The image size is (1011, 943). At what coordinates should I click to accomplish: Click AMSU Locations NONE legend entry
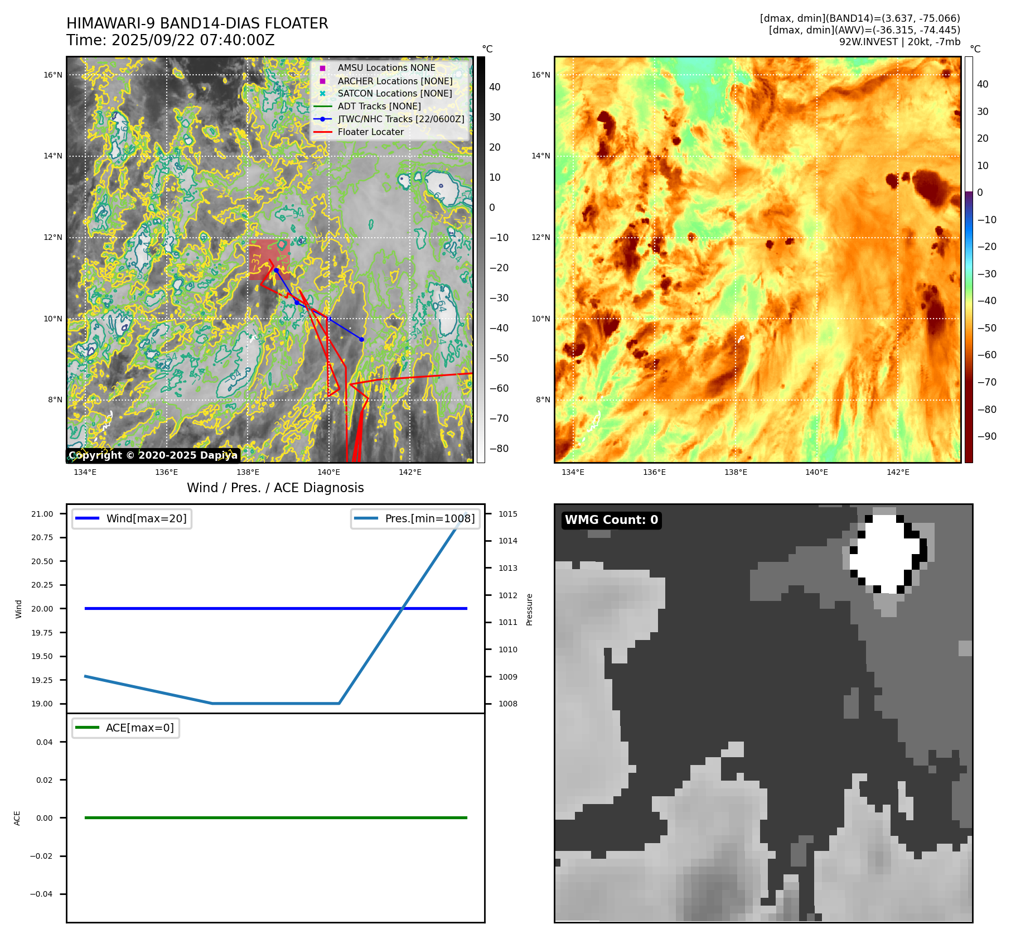tap(386, 68)
